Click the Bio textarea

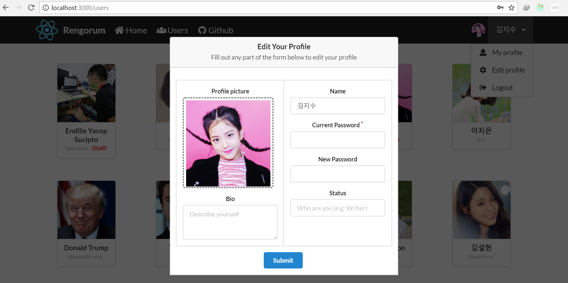[x=230, y=222]
